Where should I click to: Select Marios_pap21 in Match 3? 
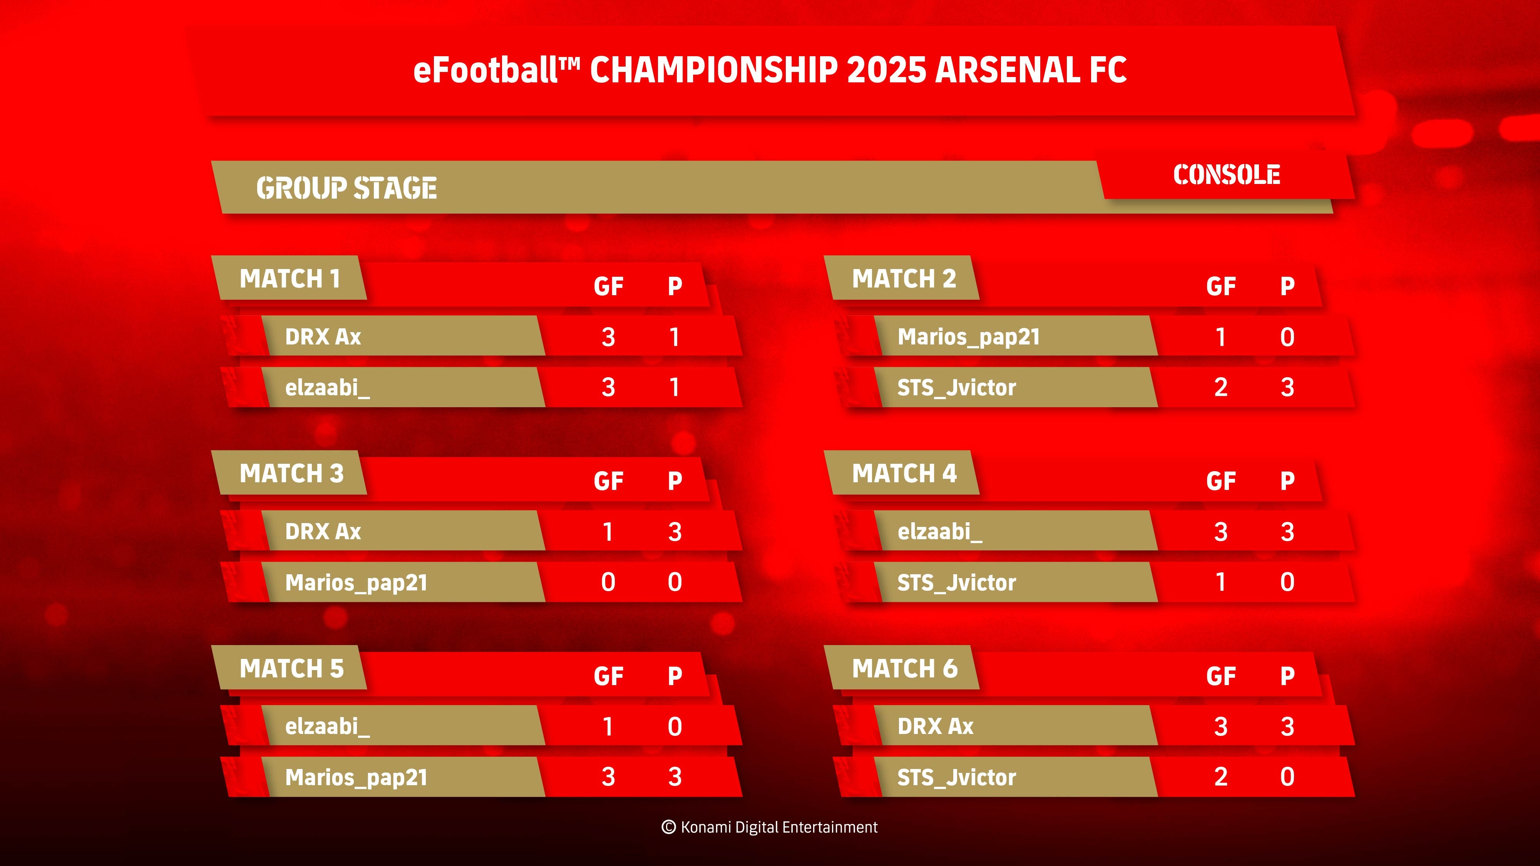coord(356,582)
